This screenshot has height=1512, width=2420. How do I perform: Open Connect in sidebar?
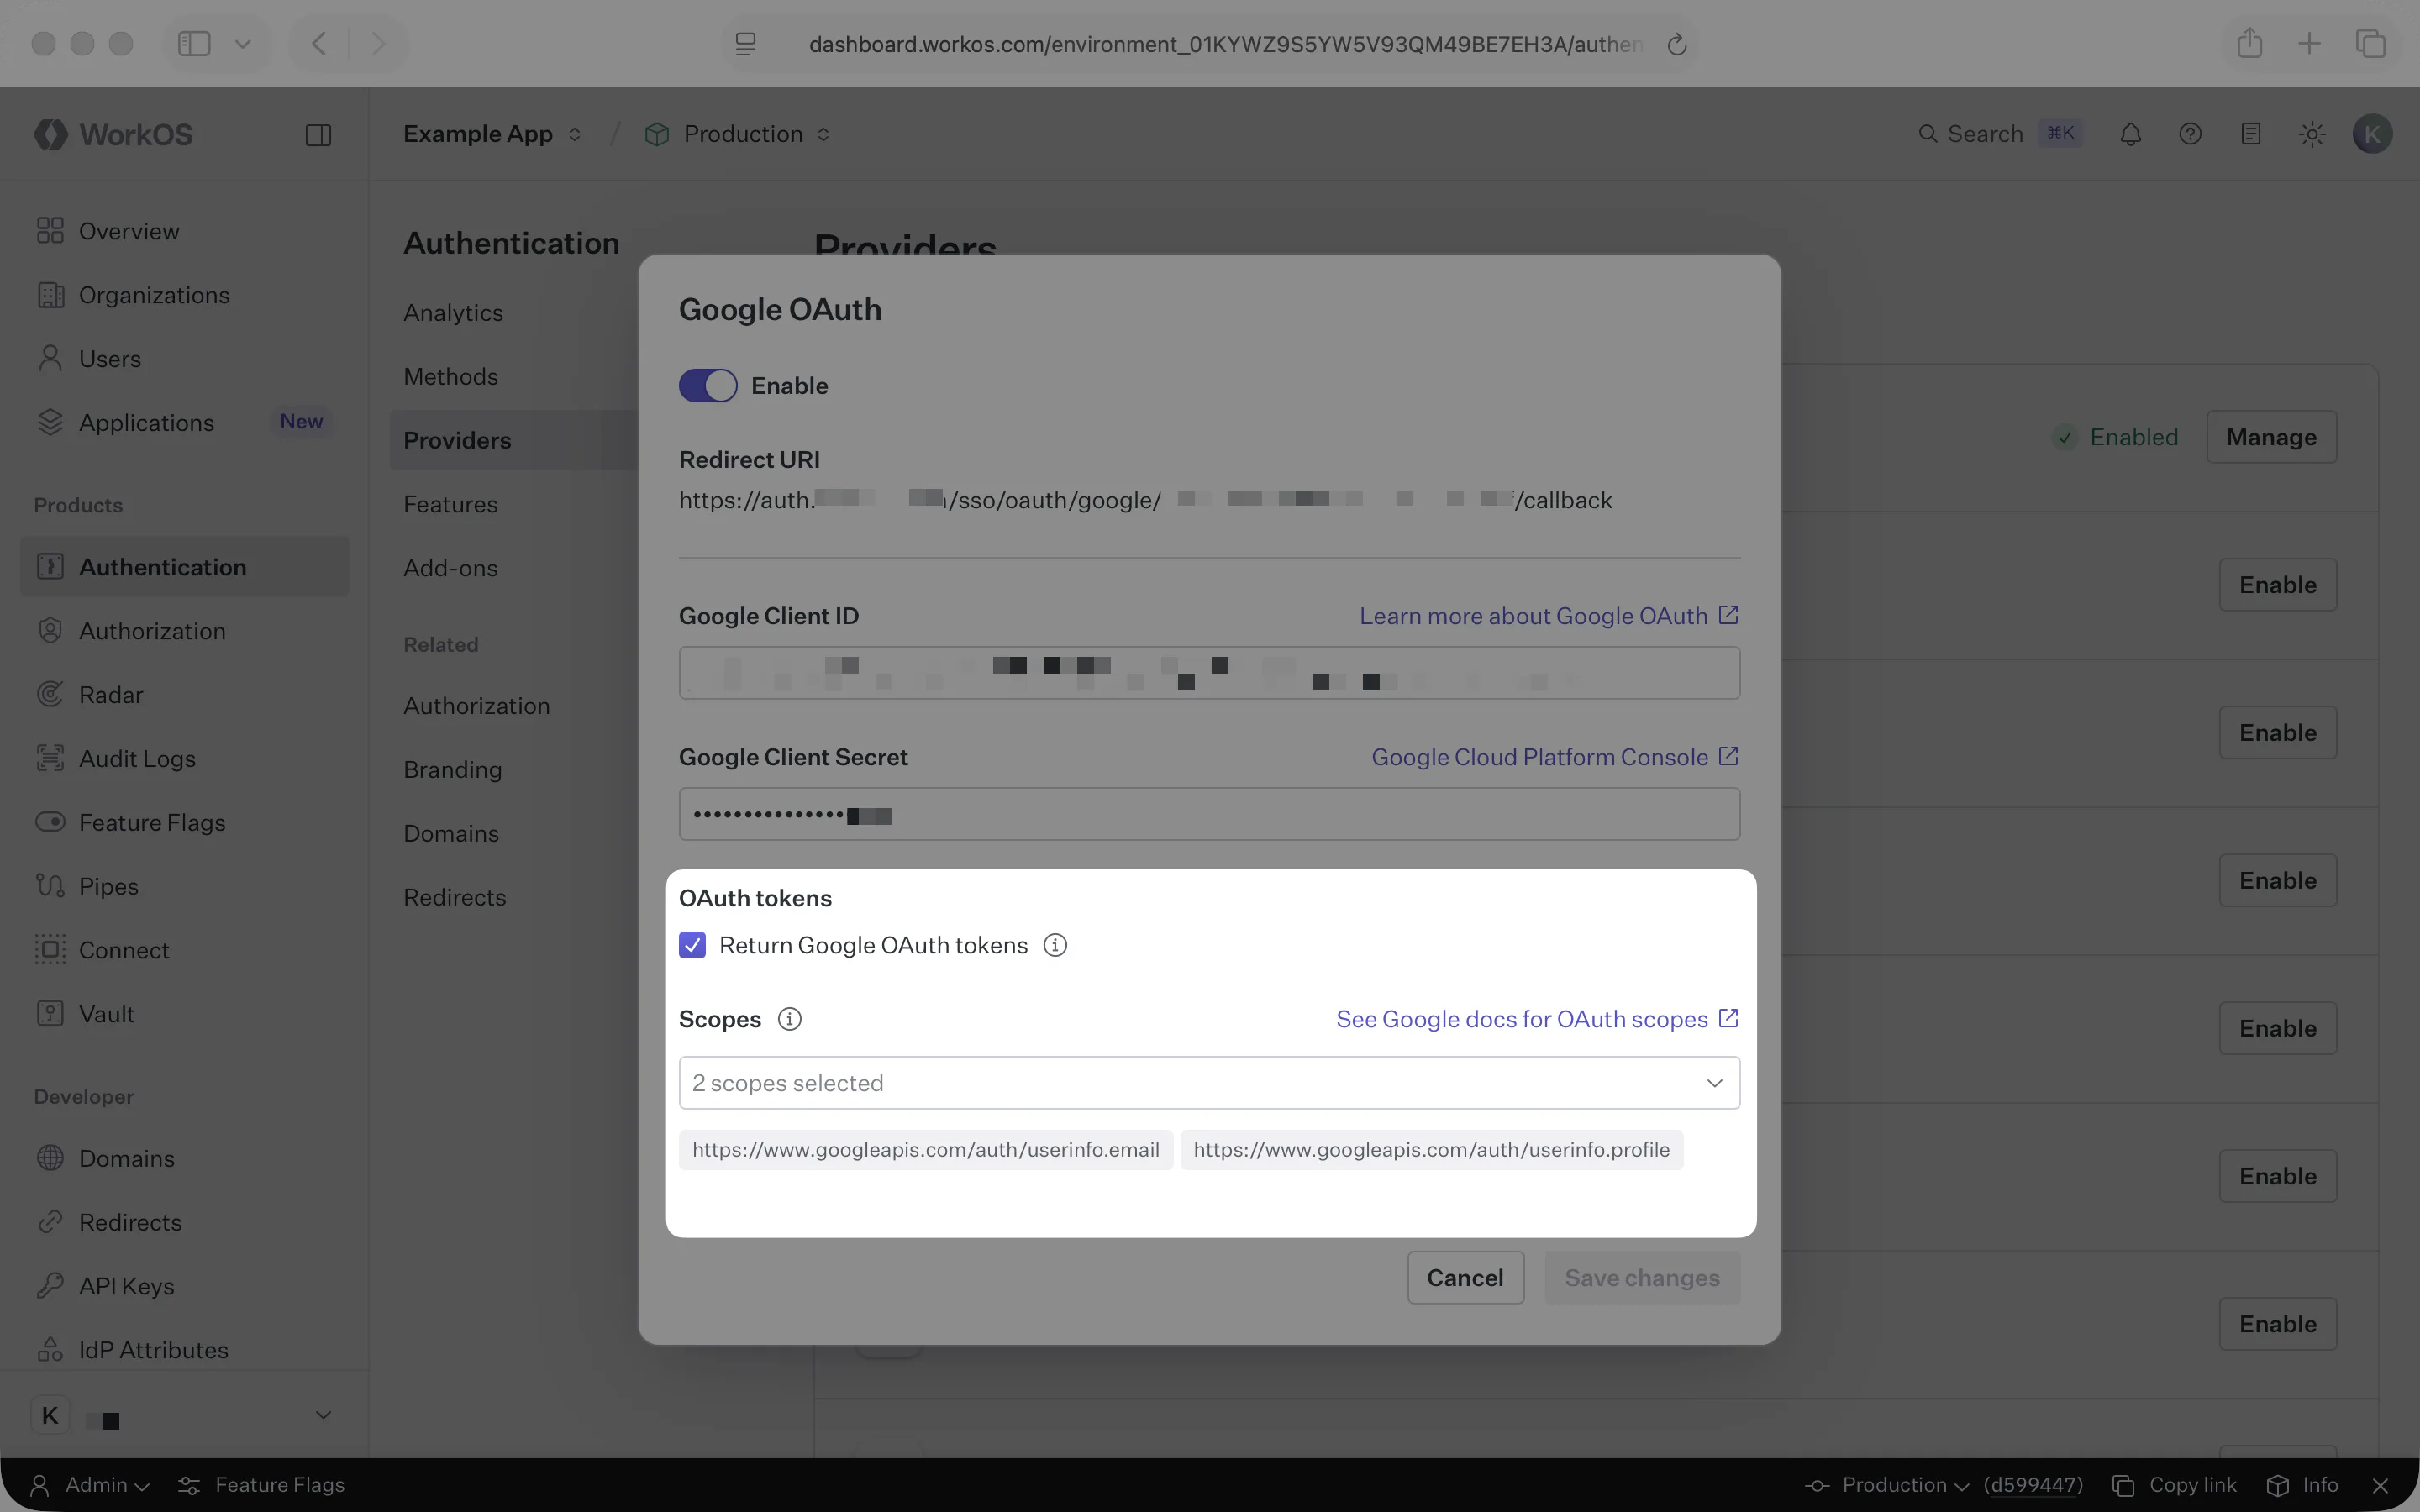point(185,950)
